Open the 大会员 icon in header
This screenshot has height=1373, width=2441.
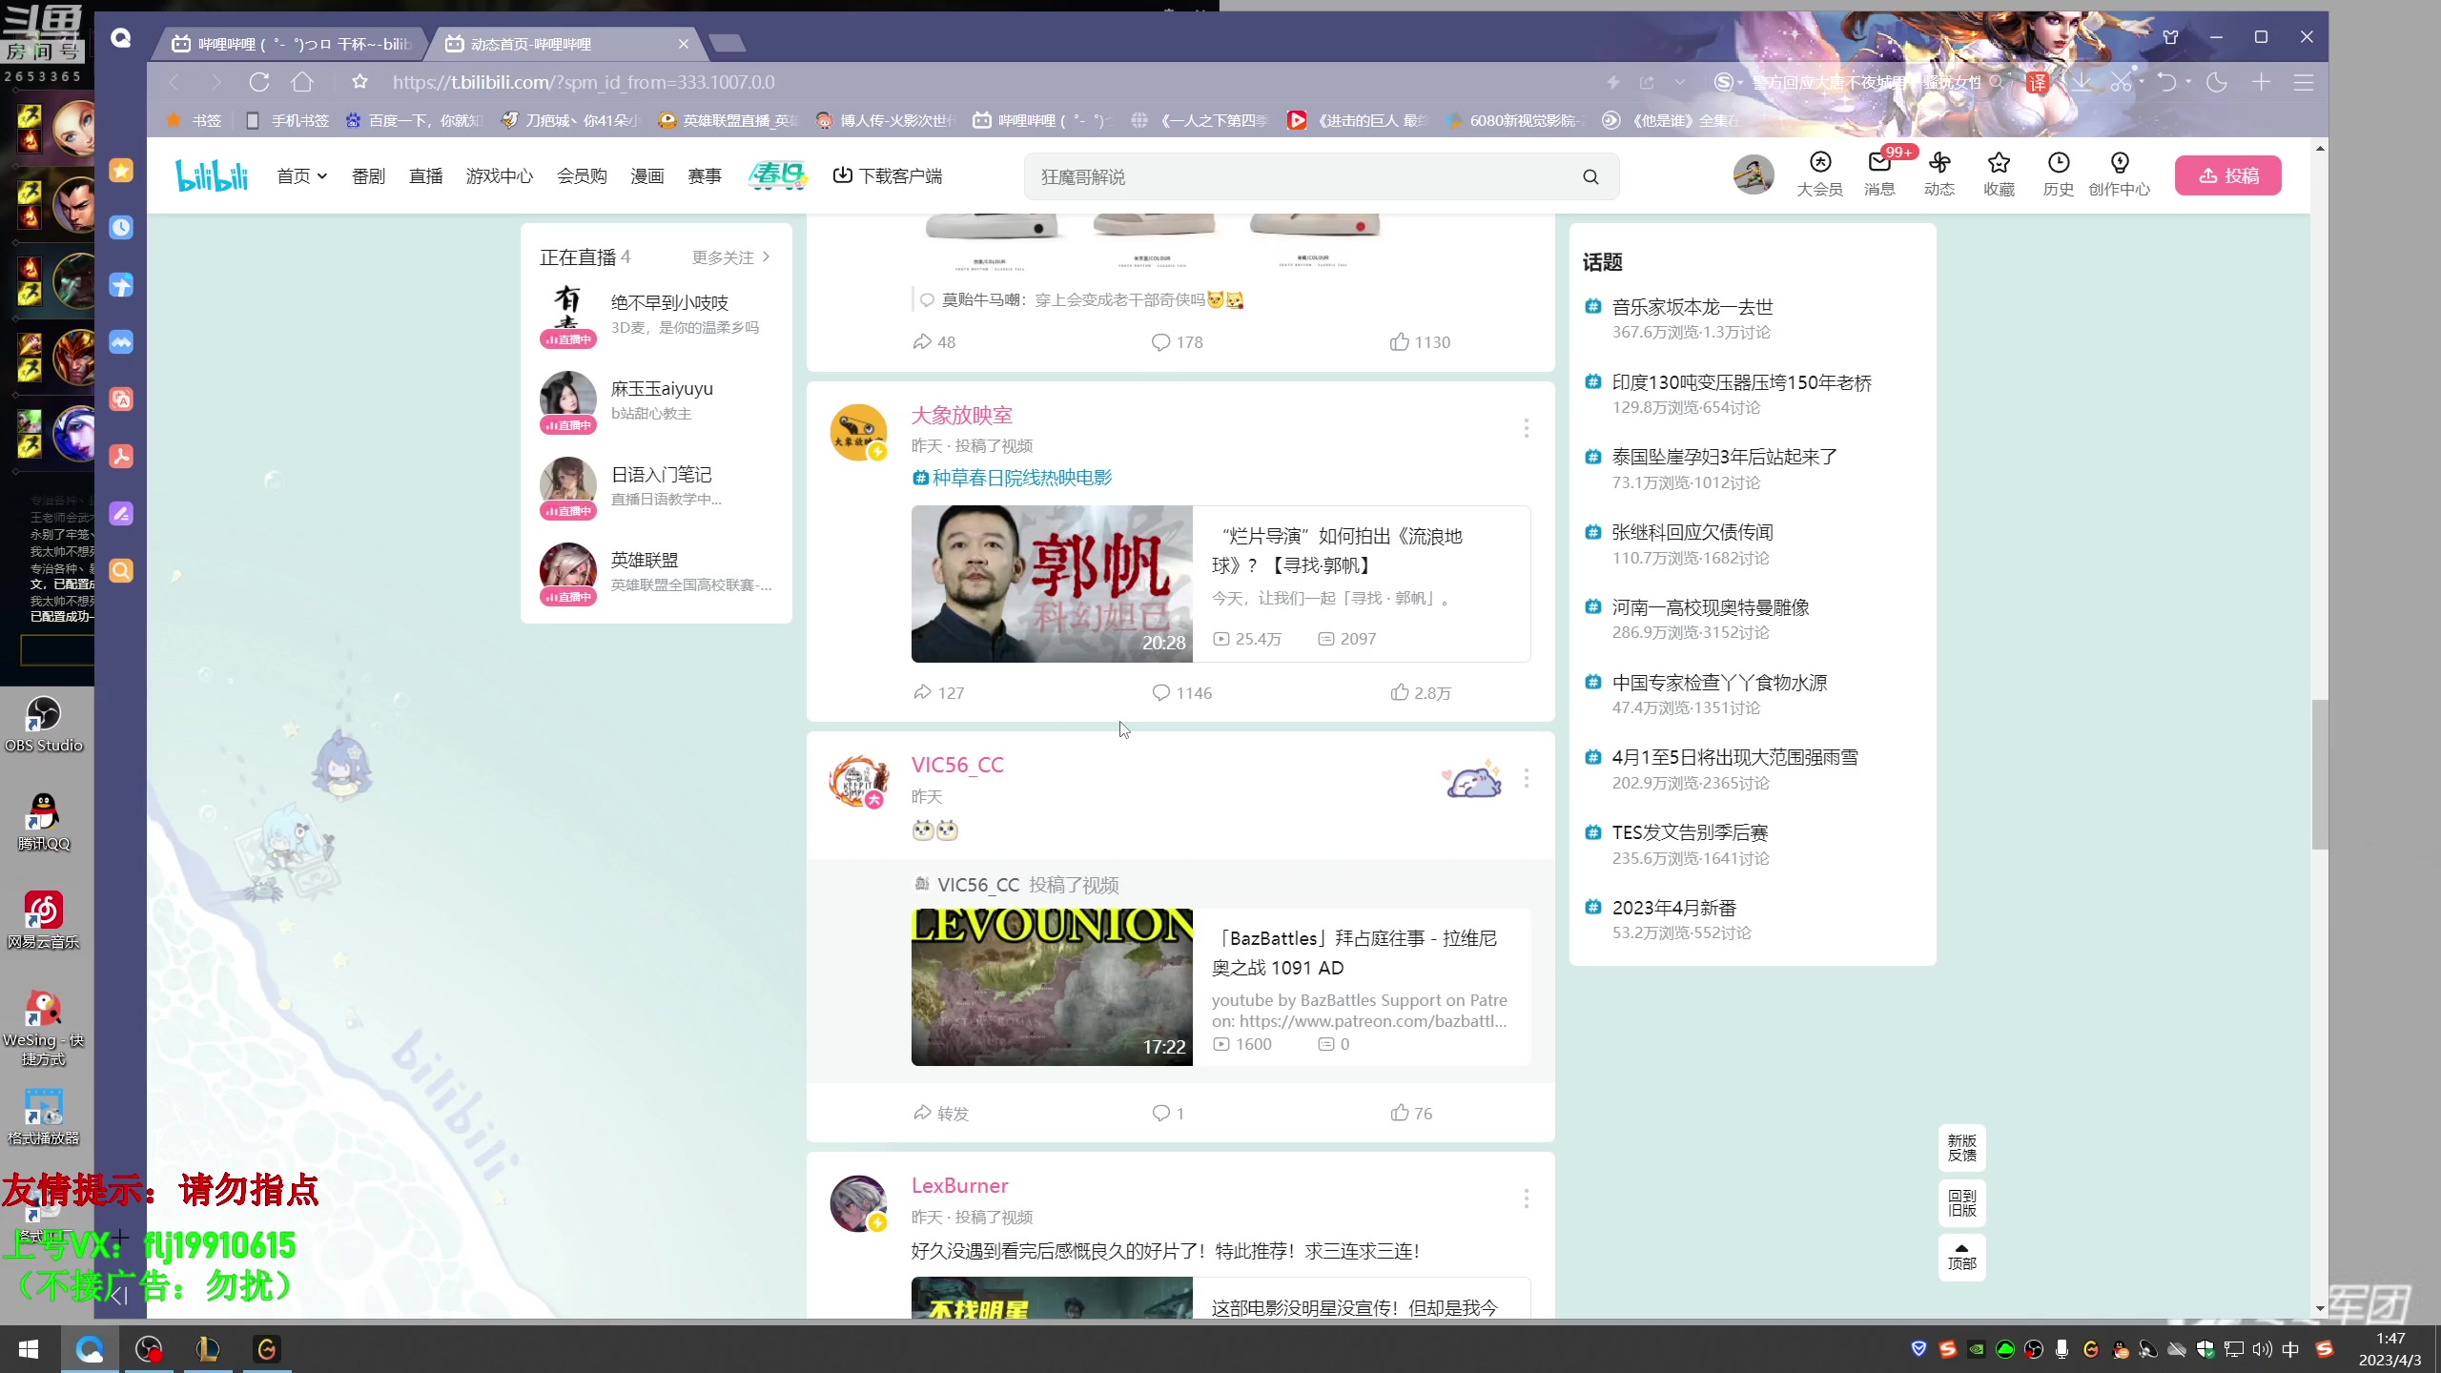(x=1819, y=174)
